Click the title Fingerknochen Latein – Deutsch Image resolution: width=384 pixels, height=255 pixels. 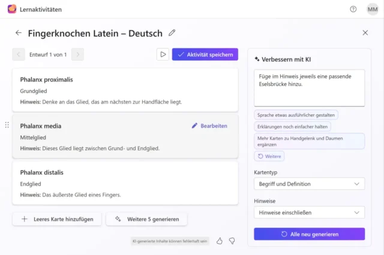click(x=95, y=33)
